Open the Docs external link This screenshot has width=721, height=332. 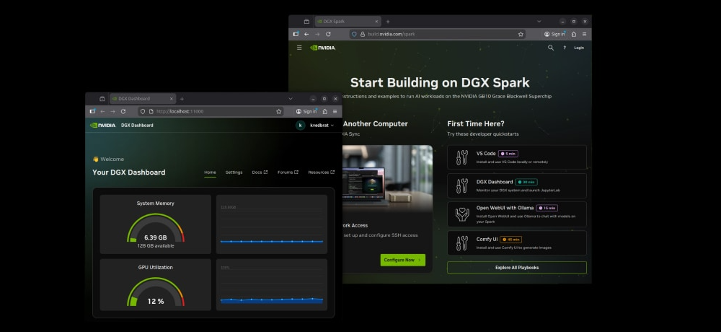[x=260, y=172]
